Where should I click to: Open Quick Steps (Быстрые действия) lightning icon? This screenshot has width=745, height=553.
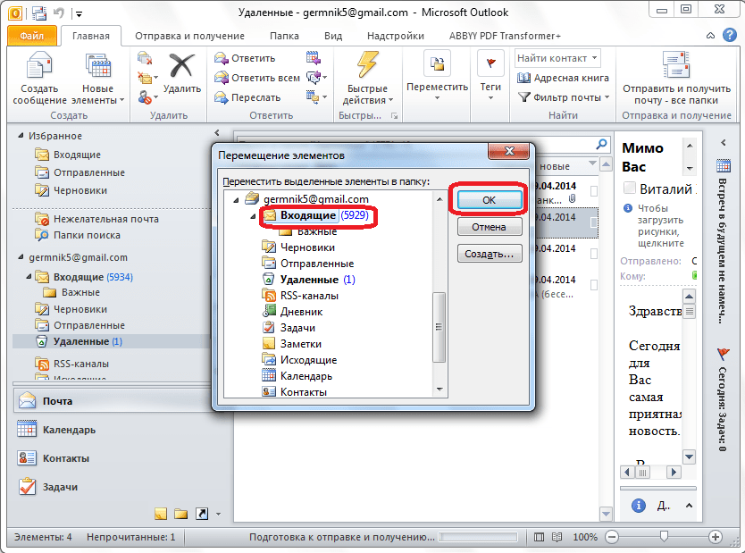365,68
